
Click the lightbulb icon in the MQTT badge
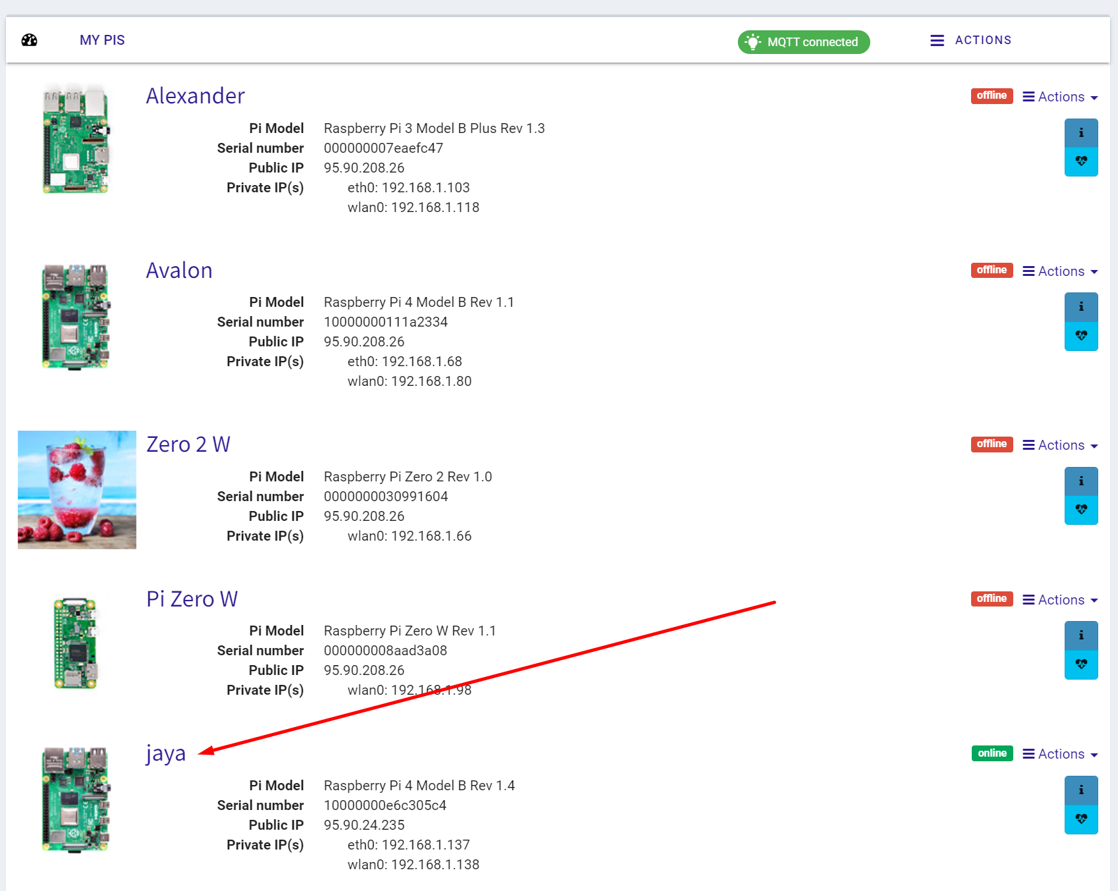tap(753, 41)
